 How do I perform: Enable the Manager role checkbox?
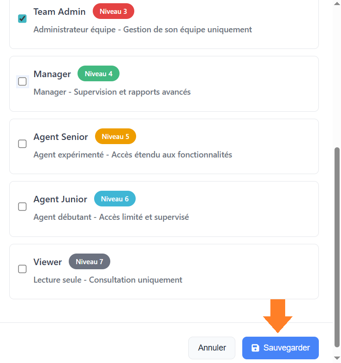click(x=22, y=81)
